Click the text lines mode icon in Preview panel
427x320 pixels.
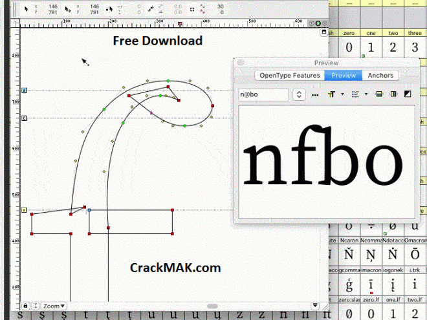(x=355, y=94)
